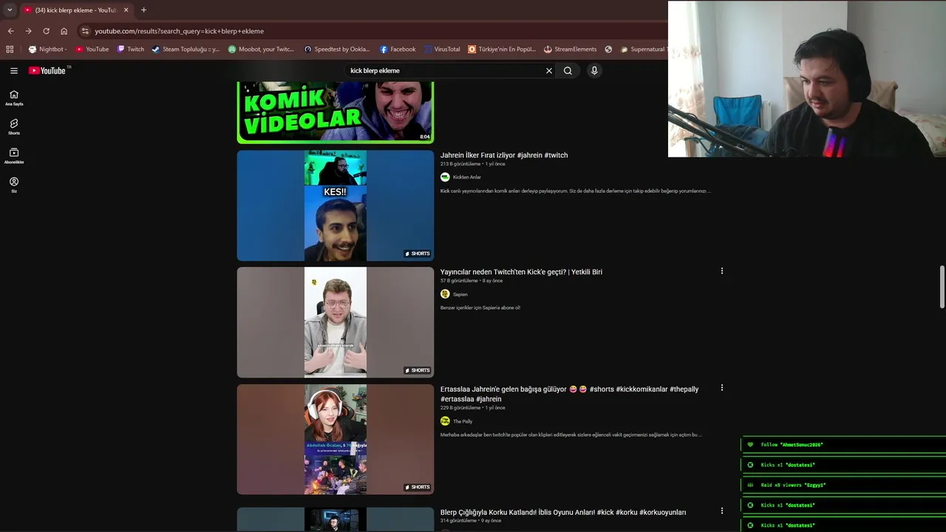Click the page vertical scrollbar thumb

pos(942,286)
